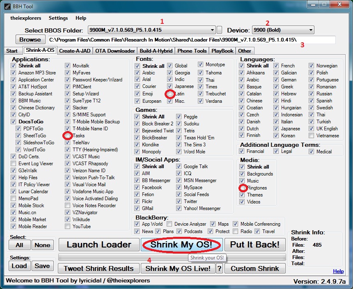Check the Tasks application checkbox
Viewport: 353px width, 289px height.
[67, 136]
